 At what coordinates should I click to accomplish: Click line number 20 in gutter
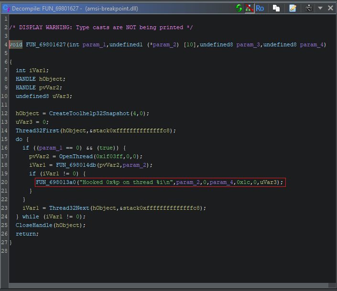point(4,182)
